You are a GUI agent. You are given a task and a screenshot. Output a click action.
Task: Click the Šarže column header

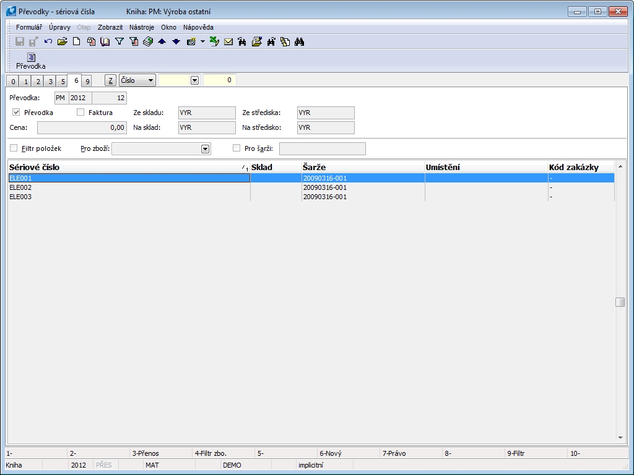pos(362,167)
